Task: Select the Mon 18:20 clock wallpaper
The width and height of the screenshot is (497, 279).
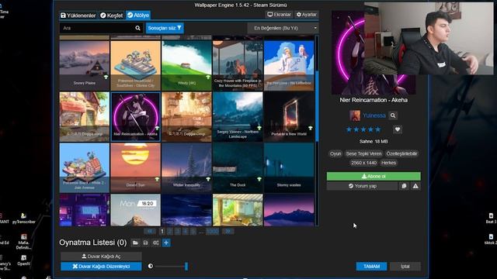Action: 135,210
